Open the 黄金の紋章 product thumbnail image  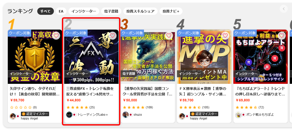click(35, 57)
